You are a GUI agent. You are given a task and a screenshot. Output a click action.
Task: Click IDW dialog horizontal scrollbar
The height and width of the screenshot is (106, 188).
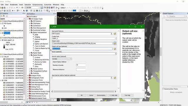point(84,92)
